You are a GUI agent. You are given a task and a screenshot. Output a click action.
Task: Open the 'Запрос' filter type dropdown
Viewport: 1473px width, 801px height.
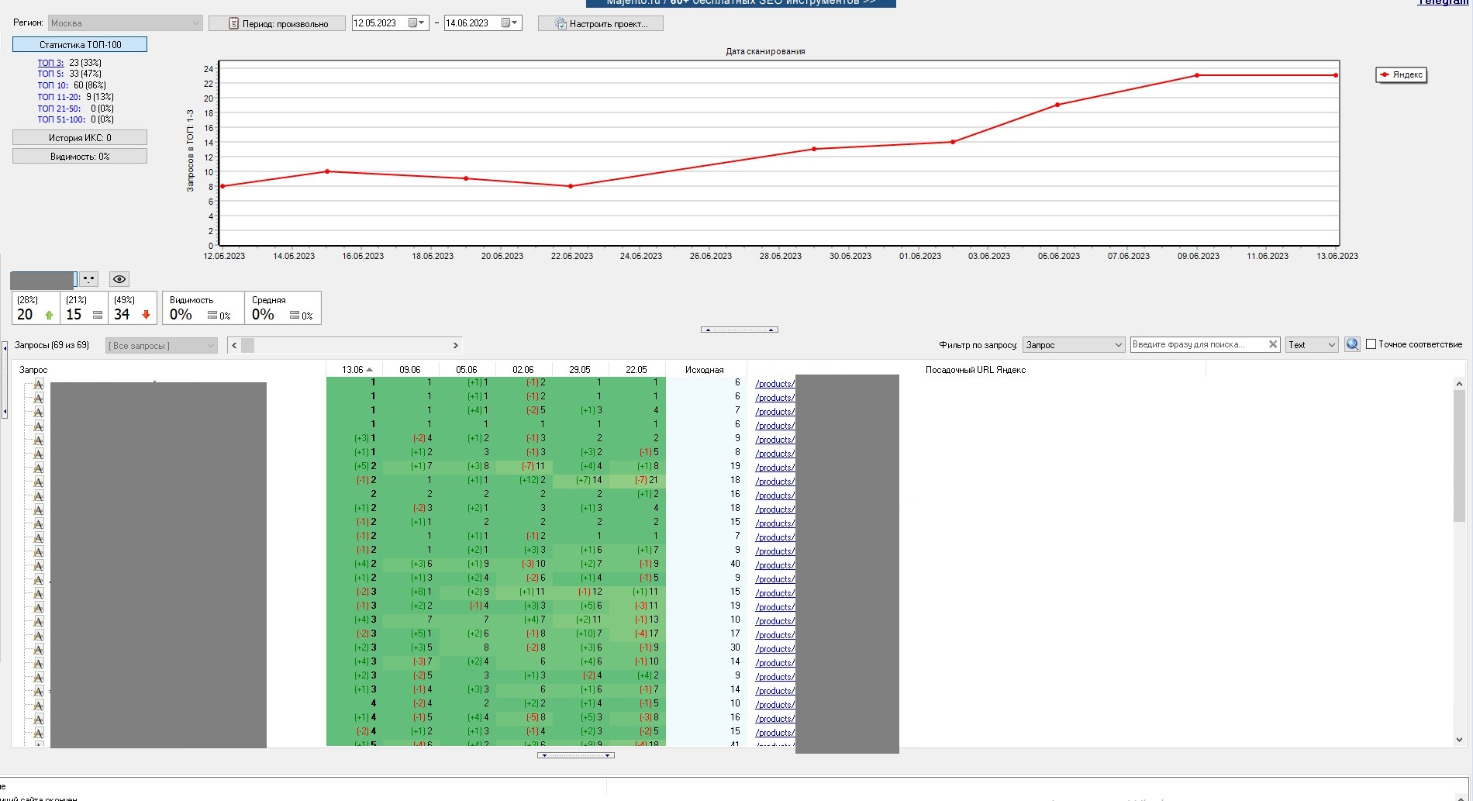[x=1074, y=345]
